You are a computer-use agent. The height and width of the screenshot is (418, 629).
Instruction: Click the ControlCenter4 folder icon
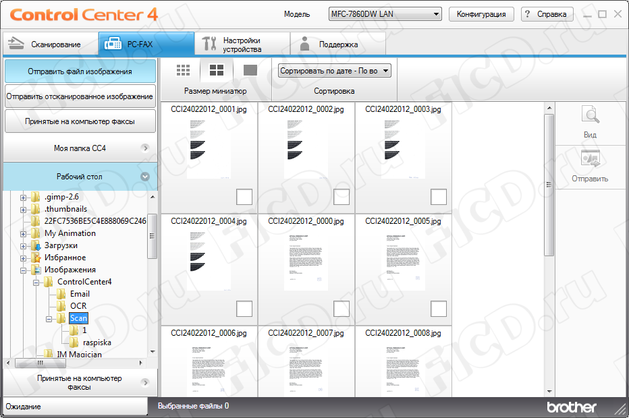click(49, 282)
